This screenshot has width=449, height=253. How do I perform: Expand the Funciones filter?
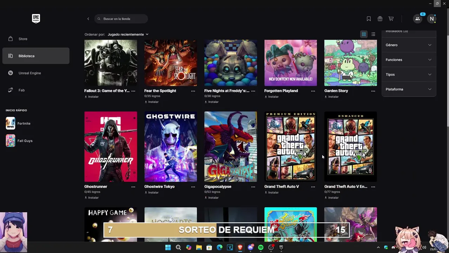click(x=409, y=60)
